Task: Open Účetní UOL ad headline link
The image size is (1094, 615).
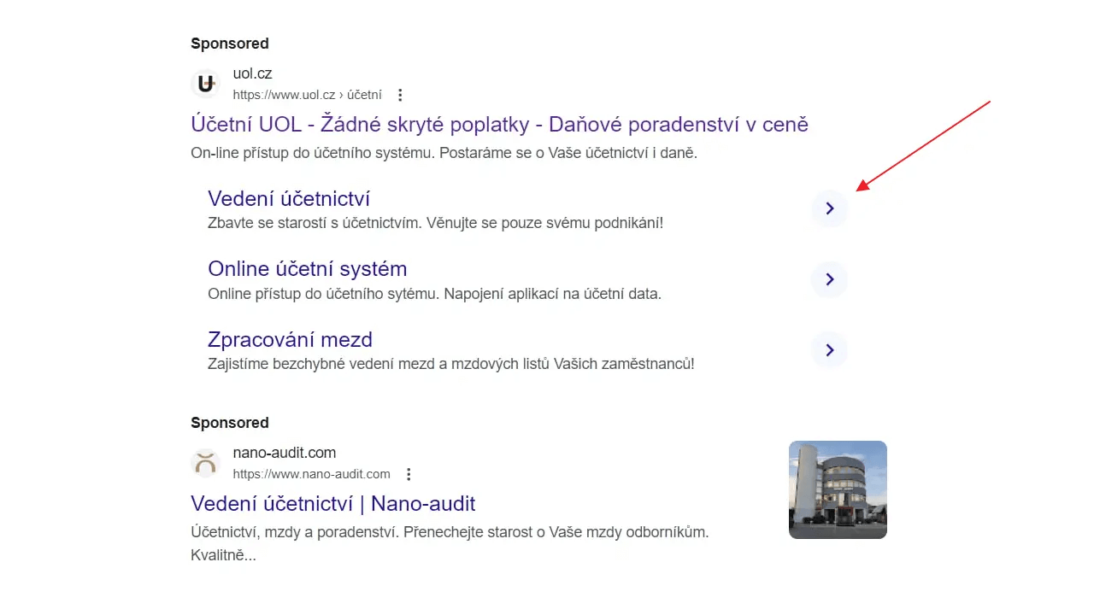Action: (x=499, y=125)
